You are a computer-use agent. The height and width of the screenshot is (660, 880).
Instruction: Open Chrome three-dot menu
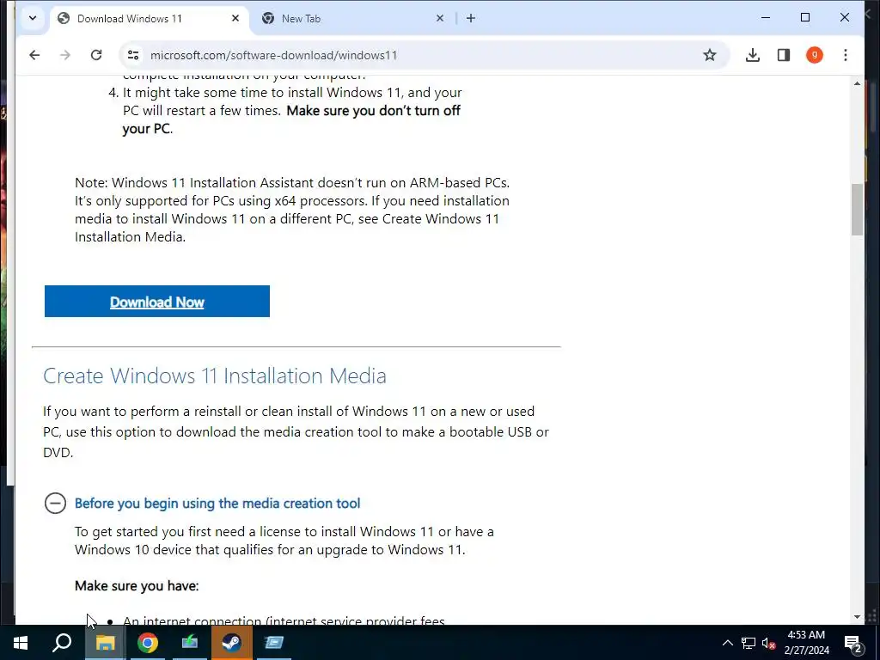tap(846, 55)
